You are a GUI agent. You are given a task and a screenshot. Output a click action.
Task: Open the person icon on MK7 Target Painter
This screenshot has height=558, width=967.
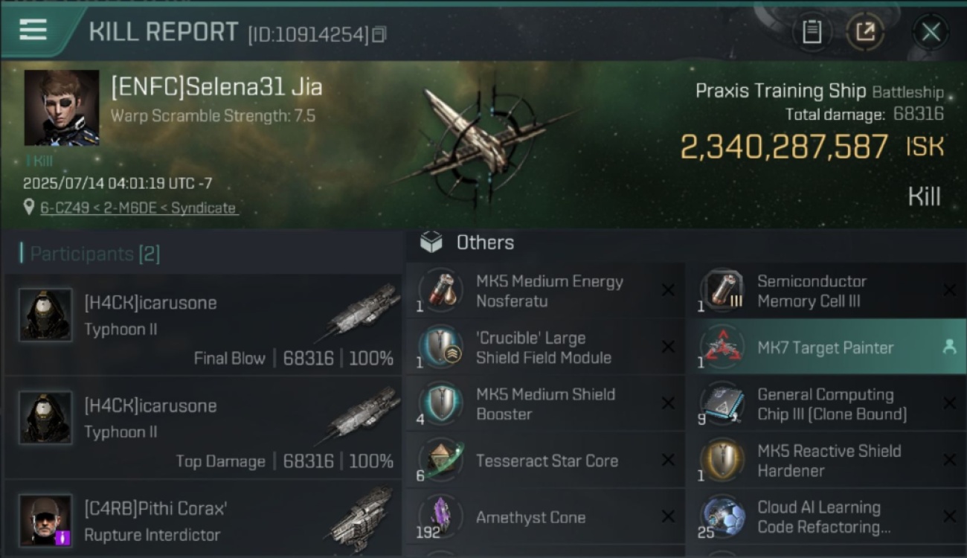(949, 347)
